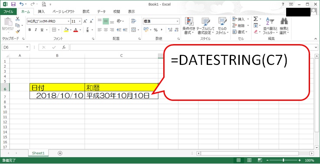Click the yellow fill color swatch button

tap(66, 30)
